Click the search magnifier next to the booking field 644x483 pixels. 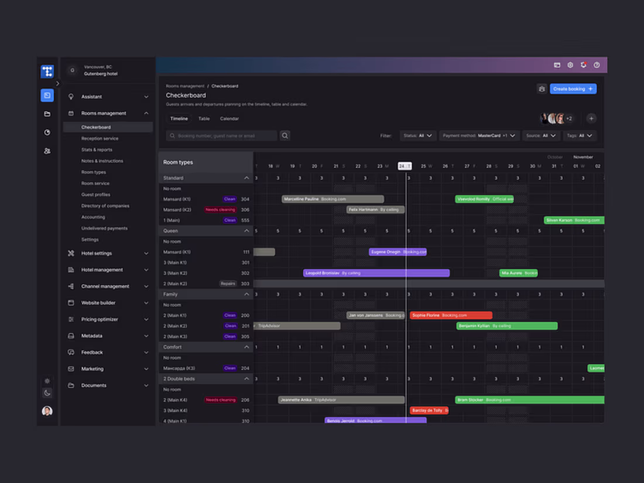[x=285, y=135]
